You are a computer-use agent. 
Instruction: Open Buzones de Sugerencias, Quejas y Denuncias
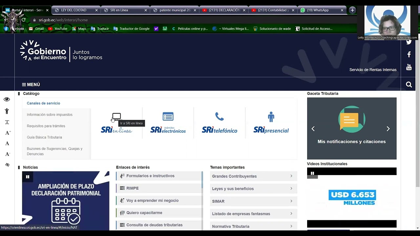[x=54, y=151]
